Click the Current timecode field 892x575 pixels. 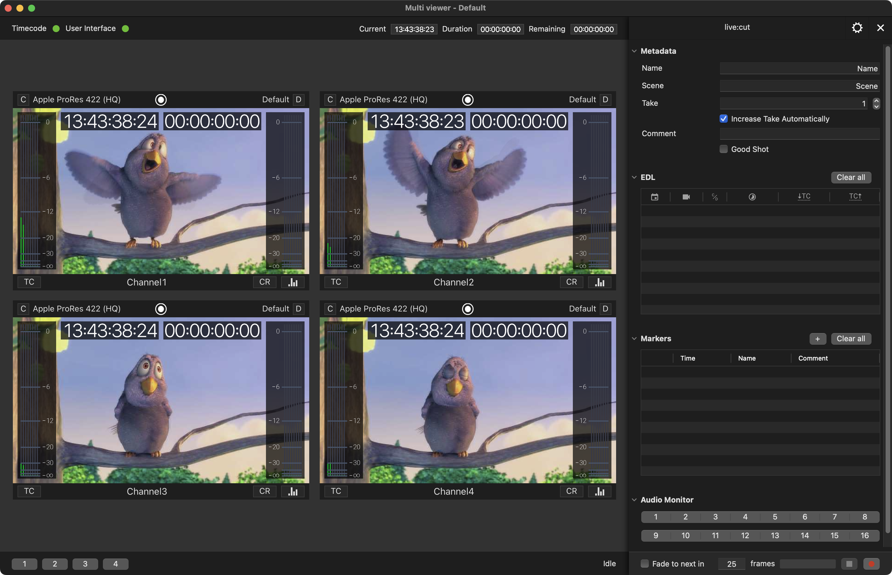coord(414,29)
